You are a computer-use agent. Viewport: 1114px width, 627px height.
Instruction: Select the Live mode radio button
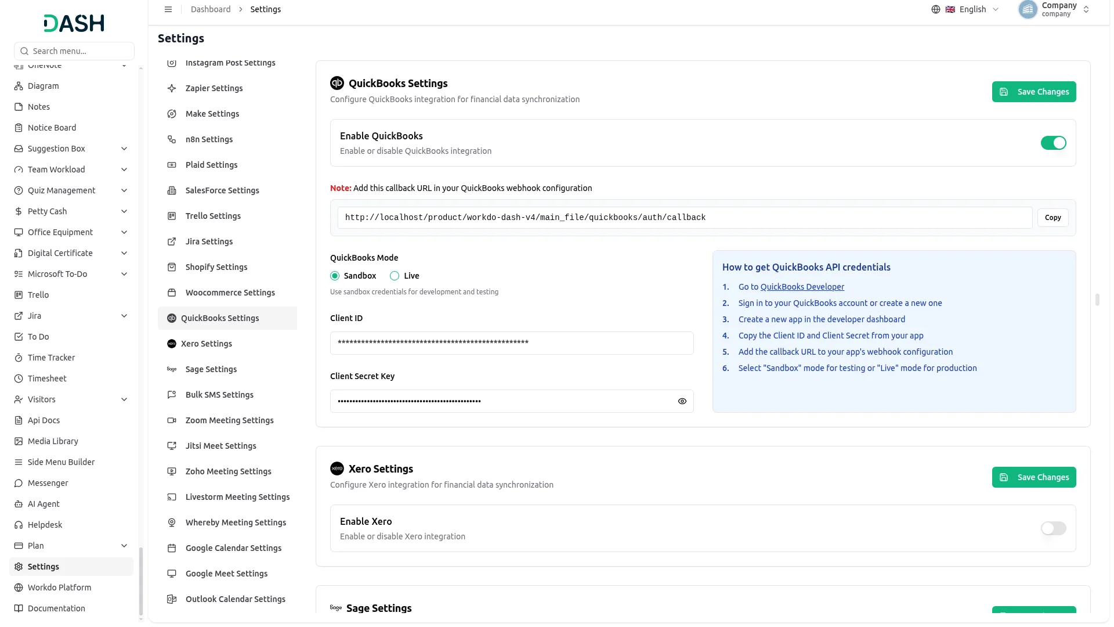395,276
